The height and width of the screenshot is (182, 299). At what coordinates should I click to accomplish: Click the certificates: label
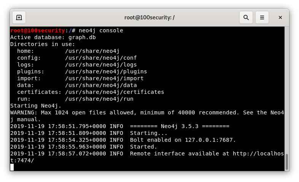tap(39, 92)
